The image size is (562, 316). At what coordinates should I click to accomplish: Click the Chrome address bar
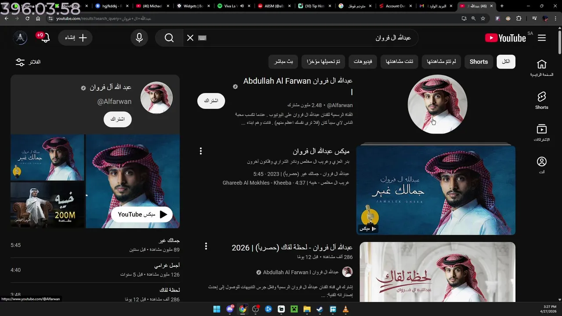pyautogui.click(x=255, y=18)
